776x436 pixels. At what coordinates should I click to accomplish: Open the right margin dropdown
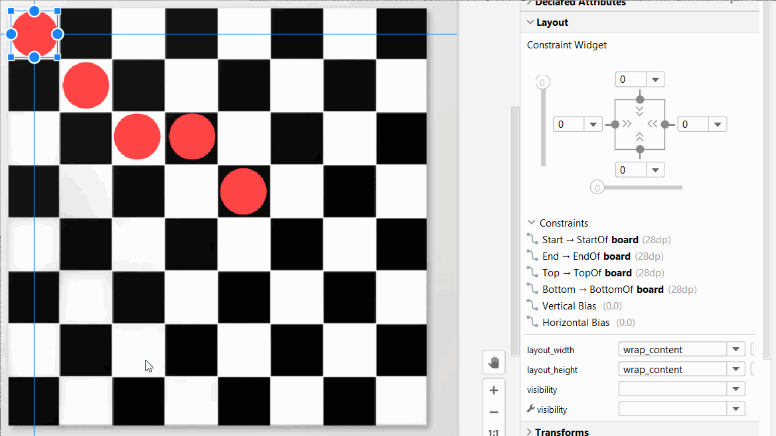pyautogui.click(x=718, y=125)
